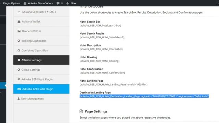Open the Adivaha Wallet tab
Image resolution: width=219 pixels, height=123 pixels.
(x=41, y=22)
